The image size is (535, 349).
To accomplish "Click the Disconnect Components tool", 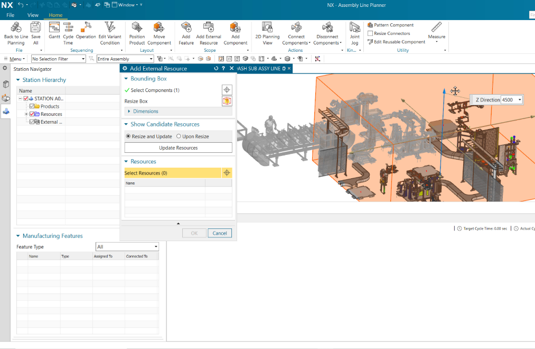I will tap(327, 33).
